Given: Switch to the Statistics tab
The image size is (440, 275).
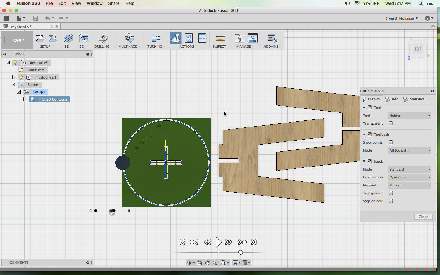Looking at the screenshot, I should (414, 99).
